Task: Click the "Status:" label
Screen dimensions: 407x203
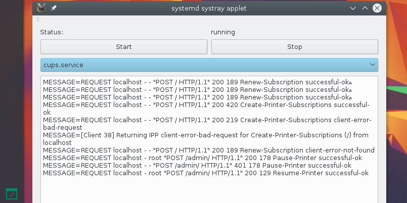Action: point(52,32)
